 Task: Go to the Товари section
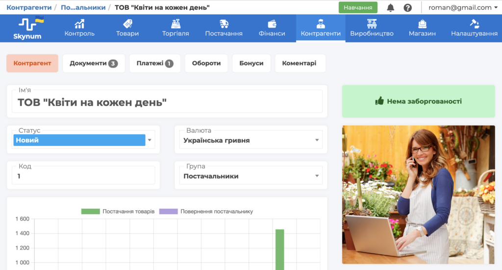[x=127, y=28]
